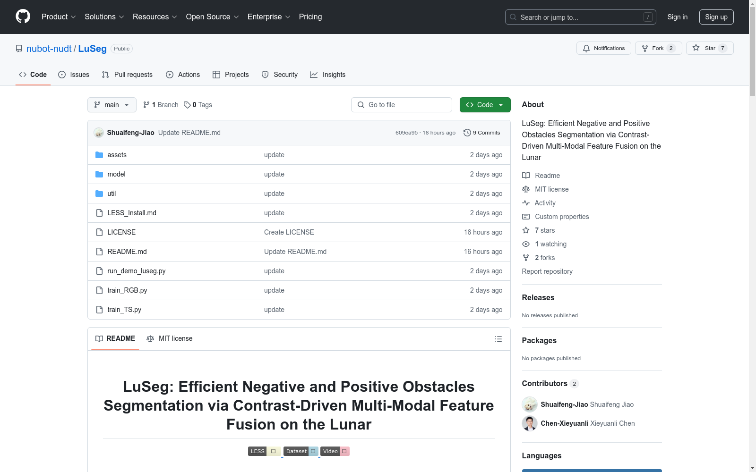The height and width of the screenshot is (472, 756).
Task: Click the eye icon beside watching
Action: [x=526, y=244]
